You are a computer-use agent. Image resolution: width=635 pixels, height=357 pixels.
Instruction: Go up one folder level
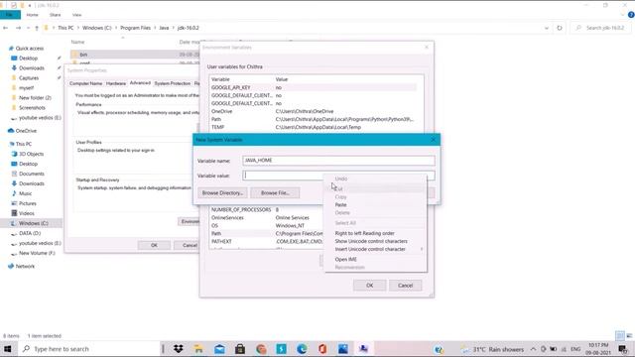[37, 28]
